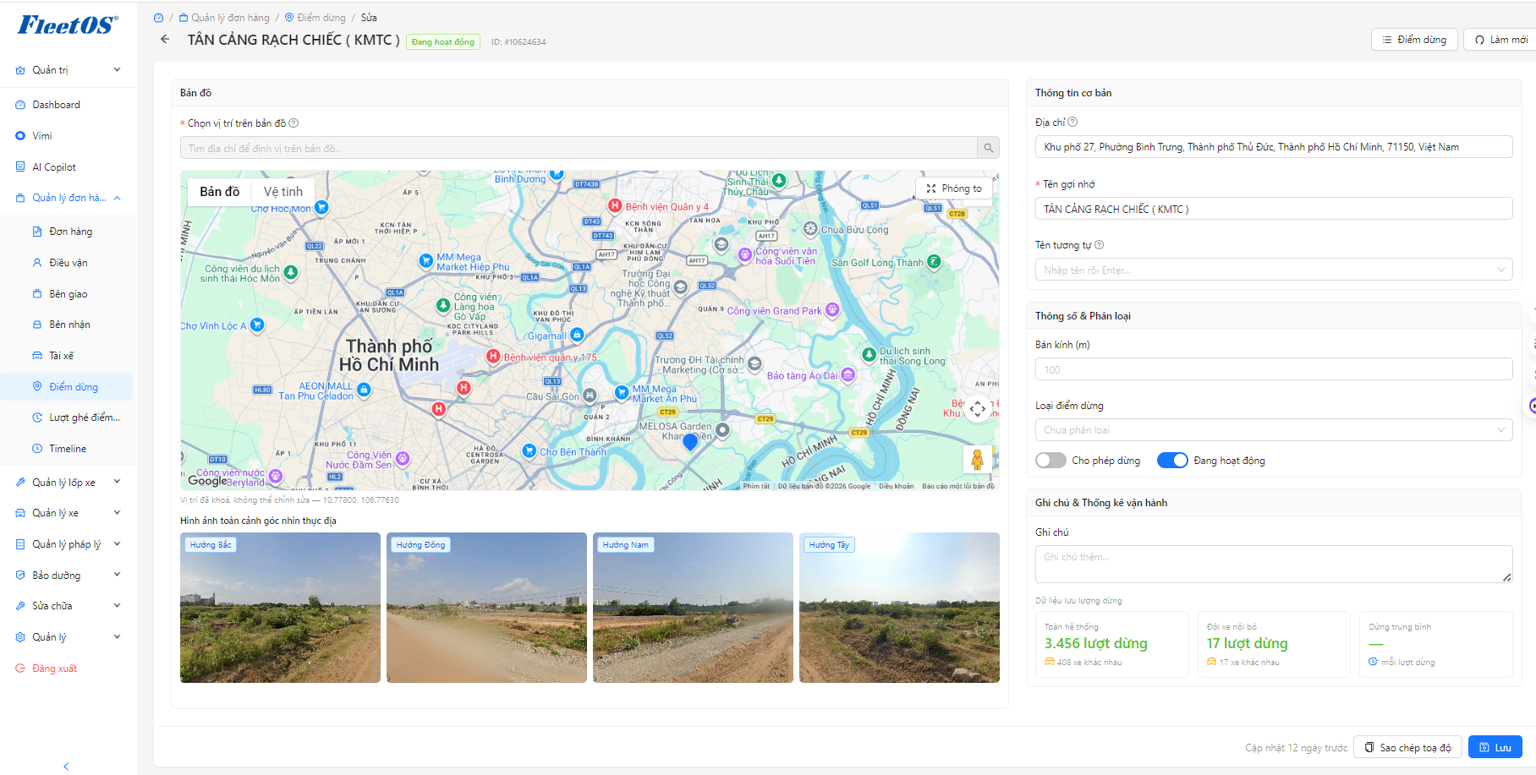Open the Hướng Tây street photo
Viewport: 1536px width, 775px height.
(x=899, y=608)
